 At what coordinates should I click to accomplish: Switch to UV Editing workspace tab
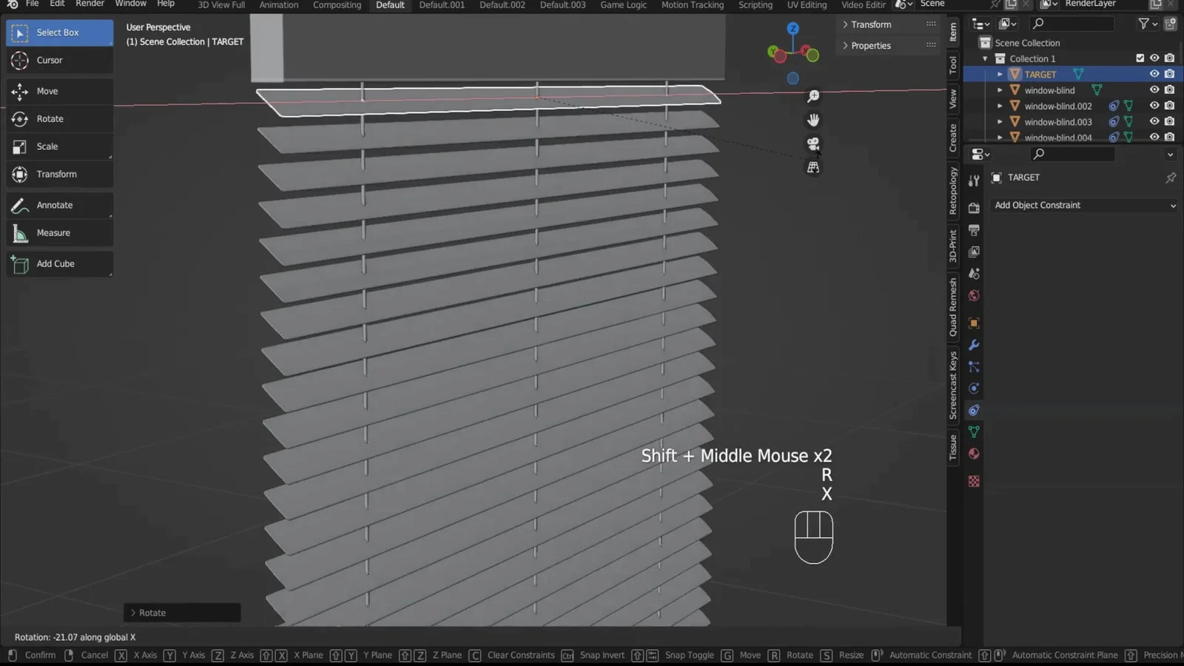[x=807, y=5]
